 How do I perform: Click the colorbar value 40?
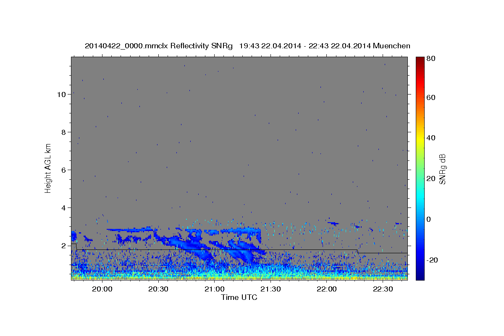[x=430, y=138]
